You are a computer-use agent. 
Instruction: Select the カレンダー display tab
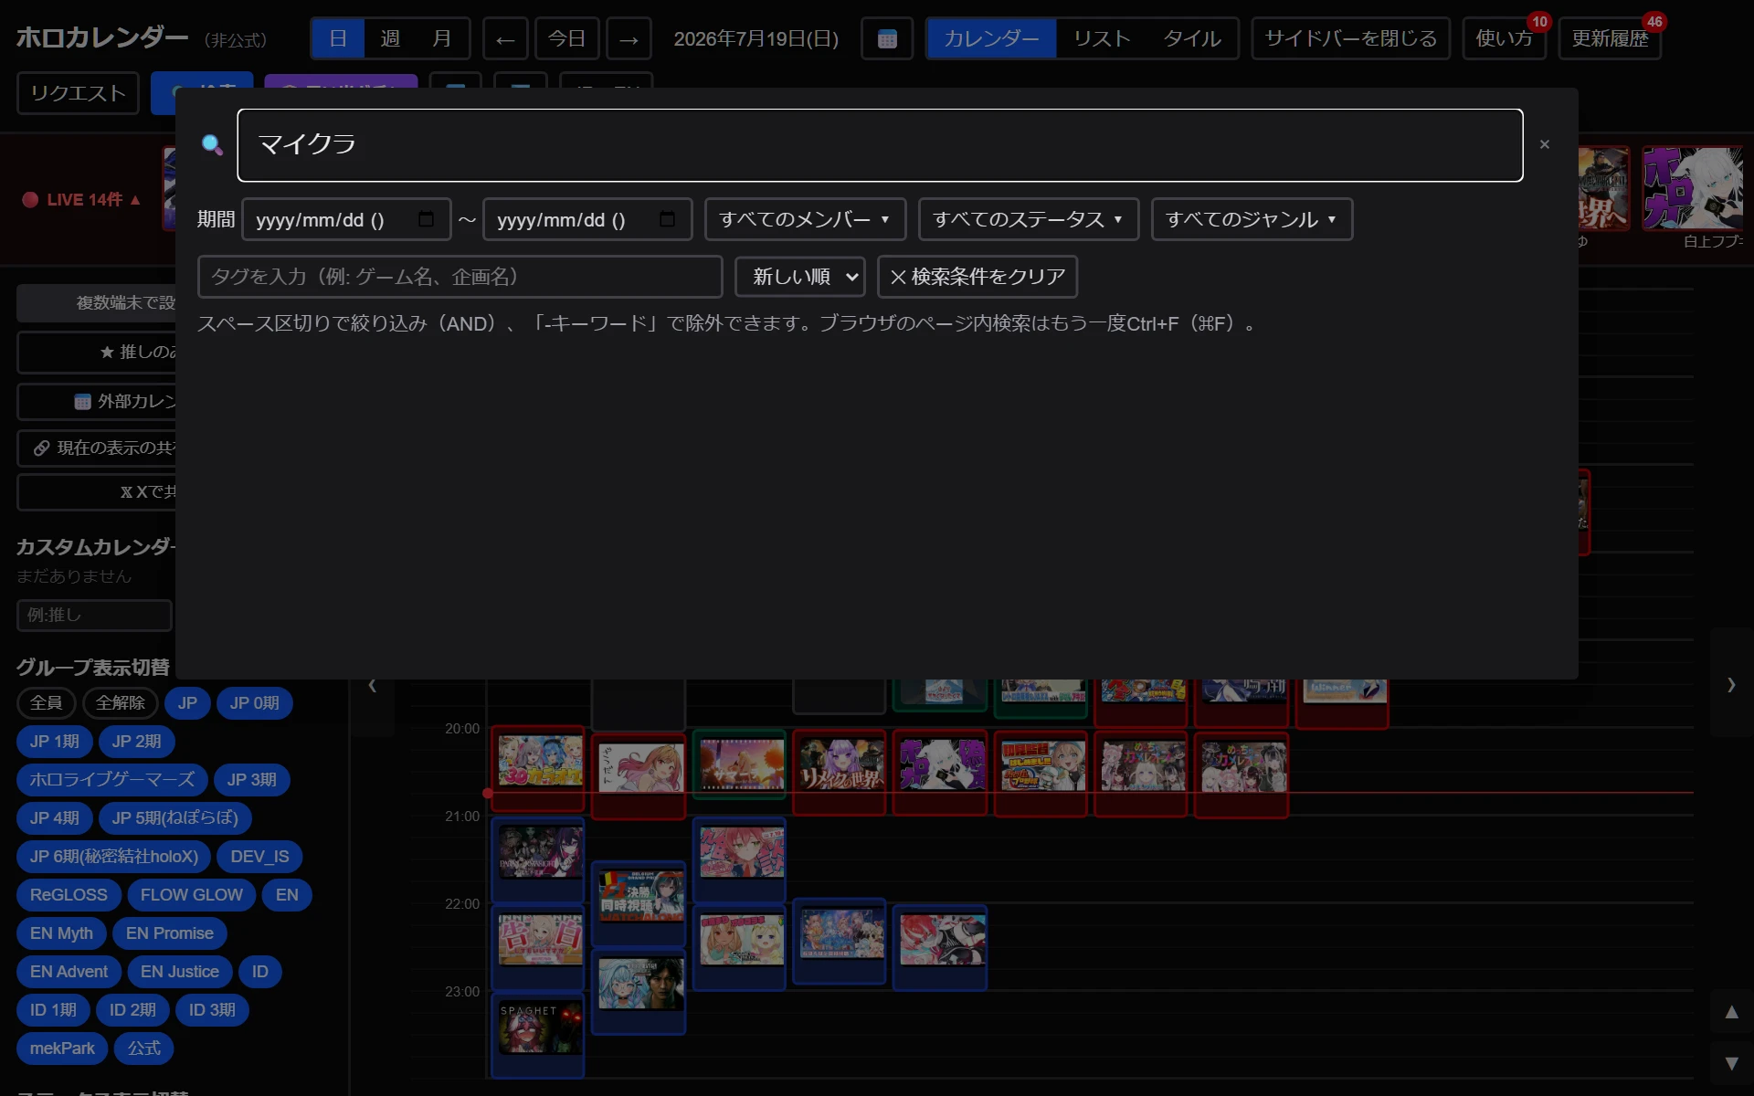point(991,38)
